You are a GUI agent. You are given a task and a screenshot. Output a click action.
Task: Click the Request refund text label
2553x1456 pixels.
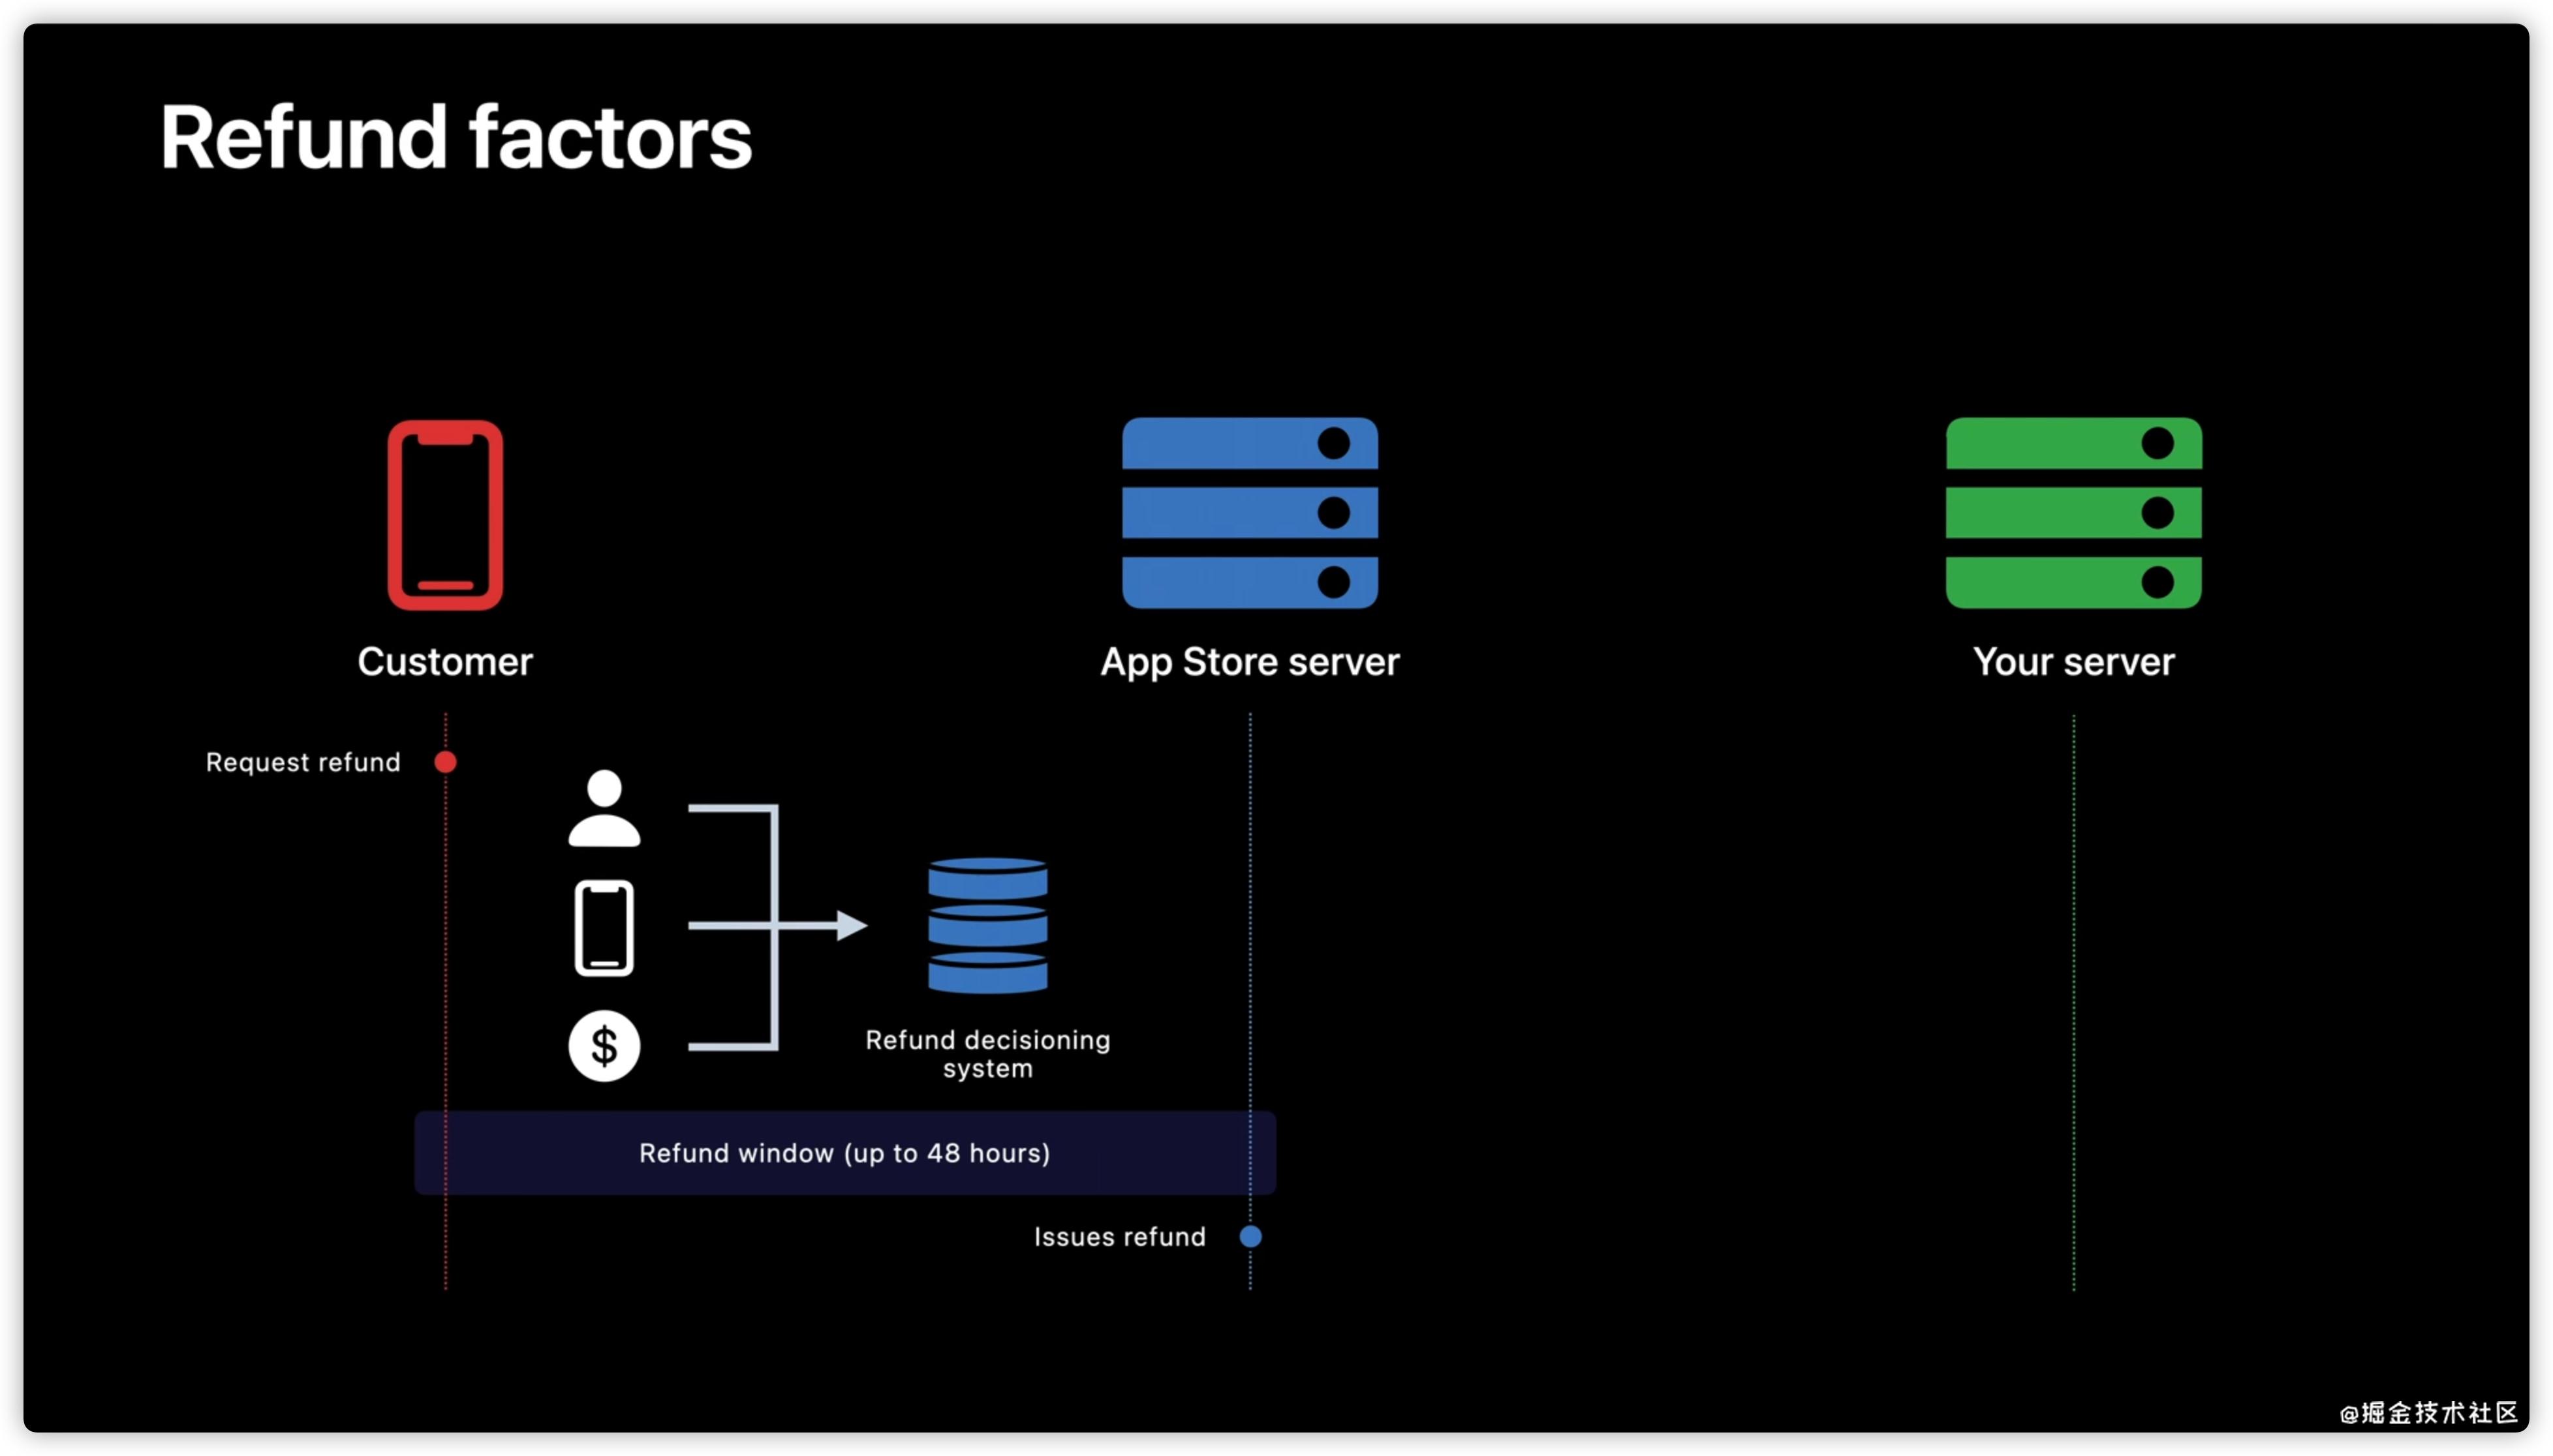pyautogui.click(x=303, y=762)
